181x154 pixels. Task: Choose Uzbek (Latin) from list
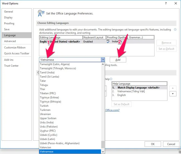tap(70, 139)
